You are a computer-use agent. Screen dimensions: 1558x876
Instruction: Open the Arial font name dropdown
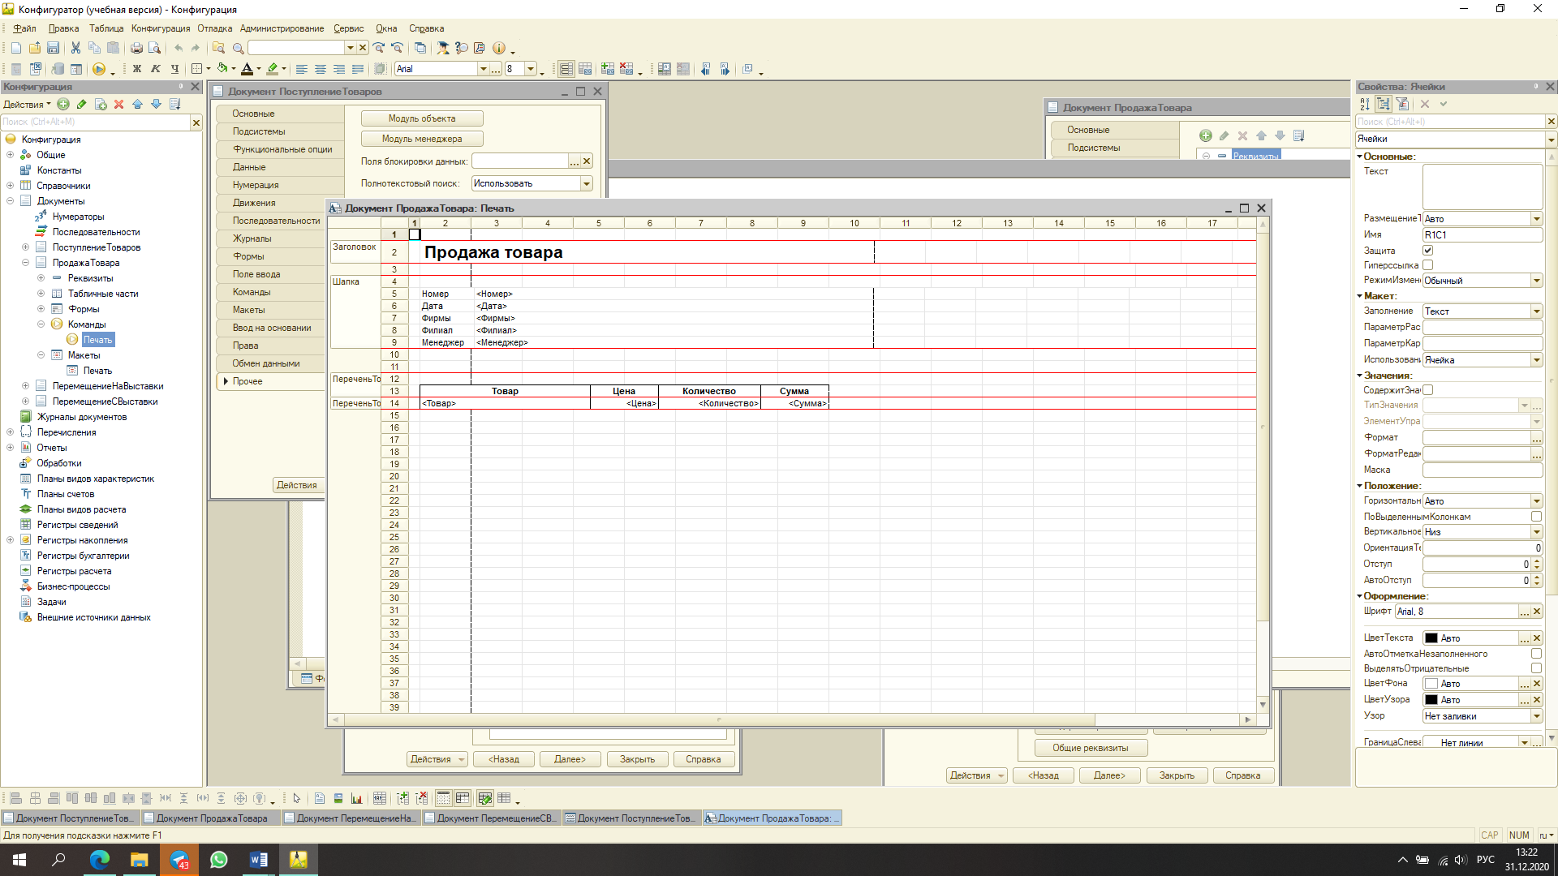tap(484, 69)
